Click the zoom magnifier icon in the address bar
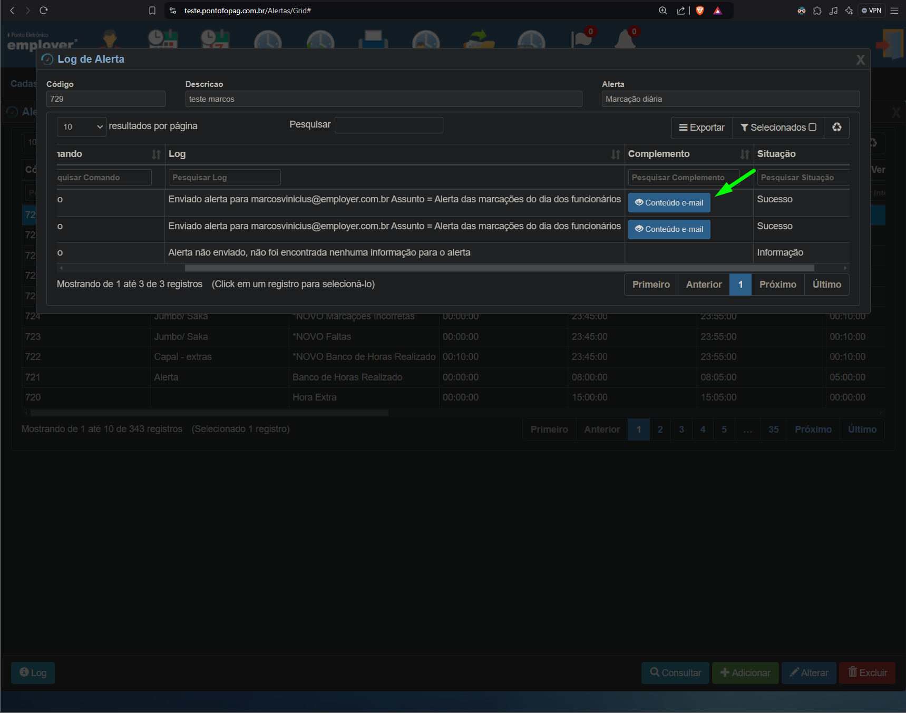This screenshot has height=713, width=906. pyautogui.click(x=663, y=11)
